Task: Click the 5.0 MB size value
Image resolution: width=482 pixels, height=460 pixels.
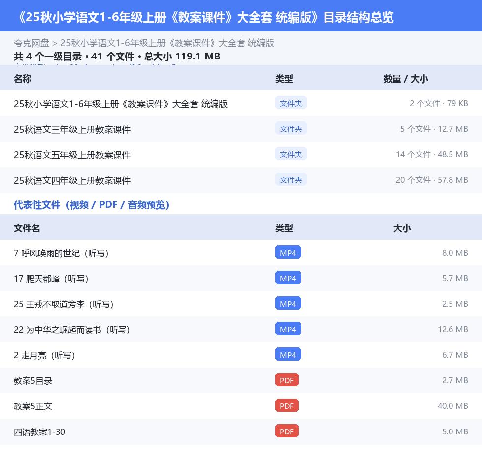Action: pos(455,431)
